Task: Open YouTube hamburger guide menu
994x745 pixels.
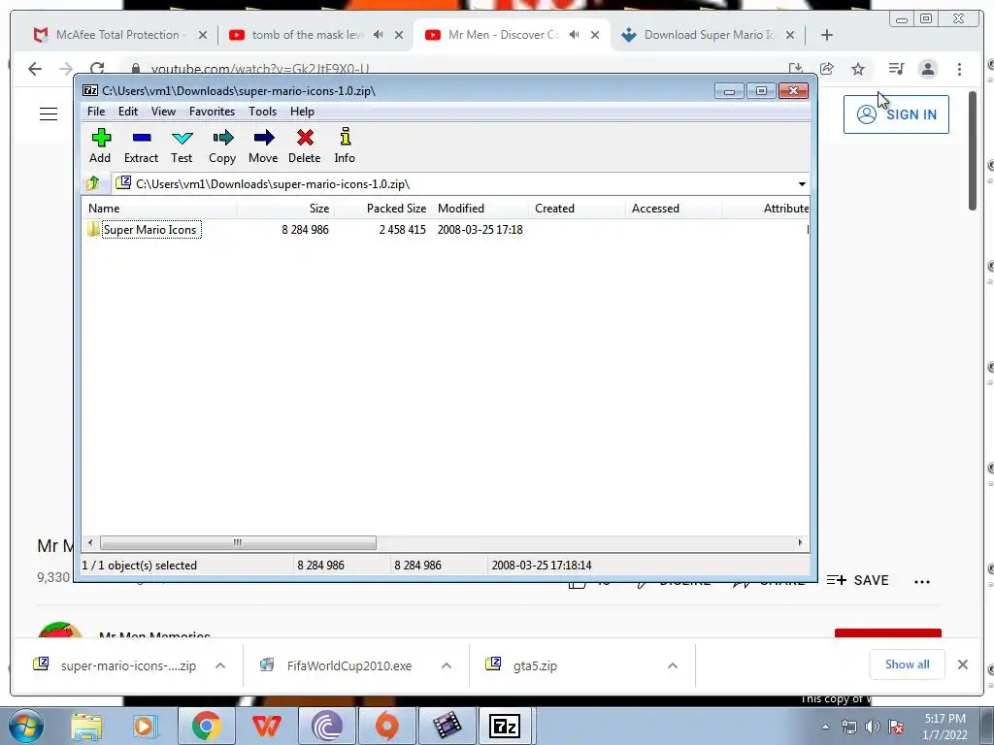Action: click(x=49, y=114)
